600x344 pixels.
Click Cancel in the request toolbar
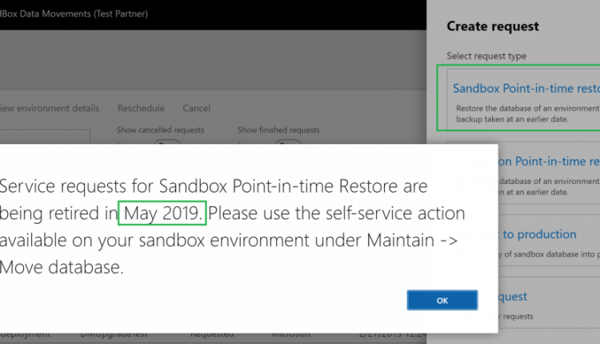[x=196, y=109]
